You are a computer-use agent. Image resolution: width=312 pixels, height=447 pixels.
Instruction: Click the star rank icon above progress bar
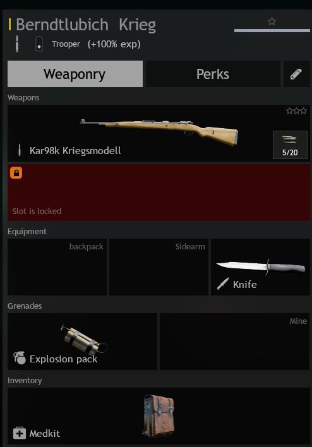272,21
